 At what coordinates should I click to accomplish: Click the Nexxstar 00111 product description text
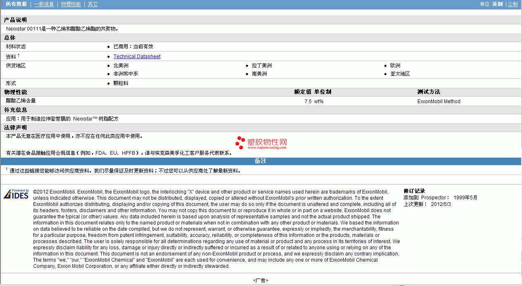coord(62,29)
